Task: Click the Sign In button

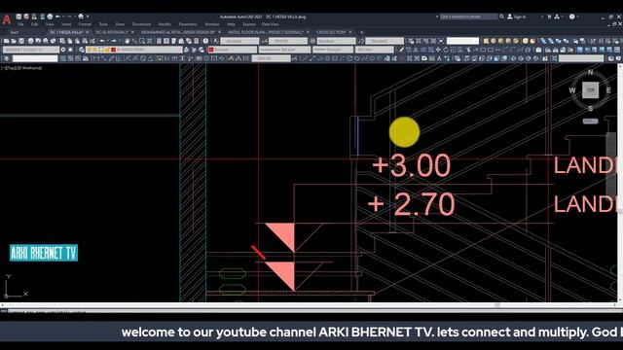Action: point(517,17)
